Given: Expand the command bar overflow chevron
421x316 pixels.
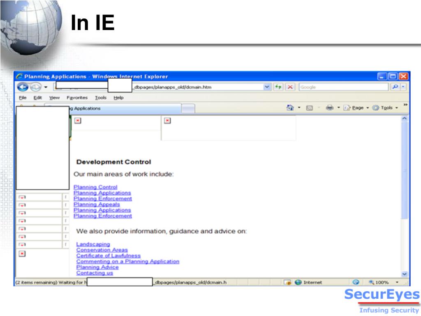Looking at the screenshot, I should pyautogui.click(x=405, y=105).
